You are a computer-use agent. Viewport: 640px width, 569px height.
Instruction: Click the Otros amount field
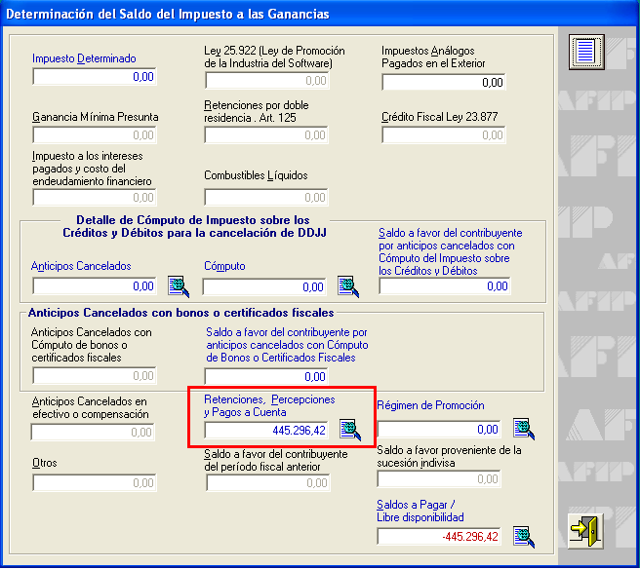(x=94, y=483)
